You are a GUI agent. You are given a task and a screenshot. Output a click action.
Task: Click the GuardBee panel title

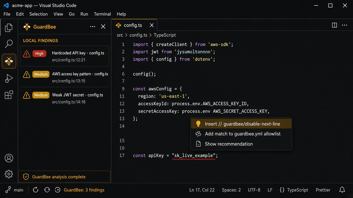coord(45,27)
